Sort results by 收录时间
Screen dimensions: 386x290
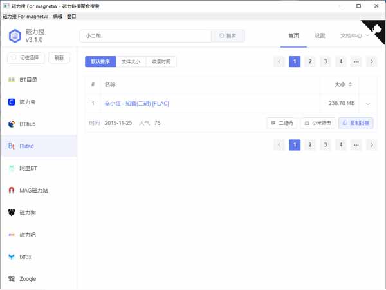click(x=161, y=62)
